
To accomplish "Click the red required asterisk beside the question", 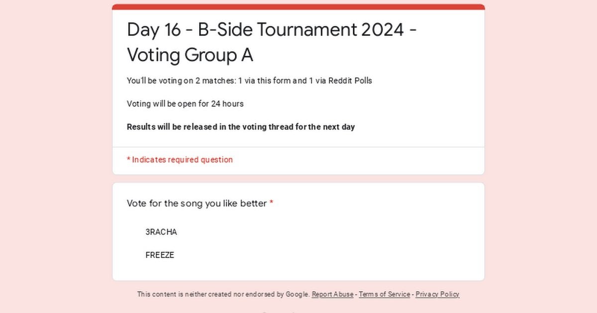I will tap(271, 203).
